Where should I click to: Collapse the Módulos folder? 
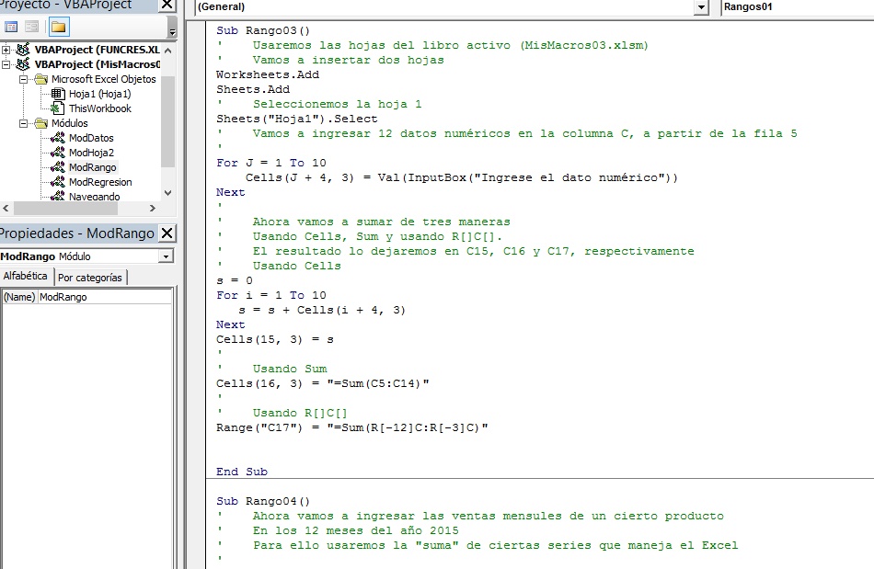pyautogui.click(x=23, y=123)
